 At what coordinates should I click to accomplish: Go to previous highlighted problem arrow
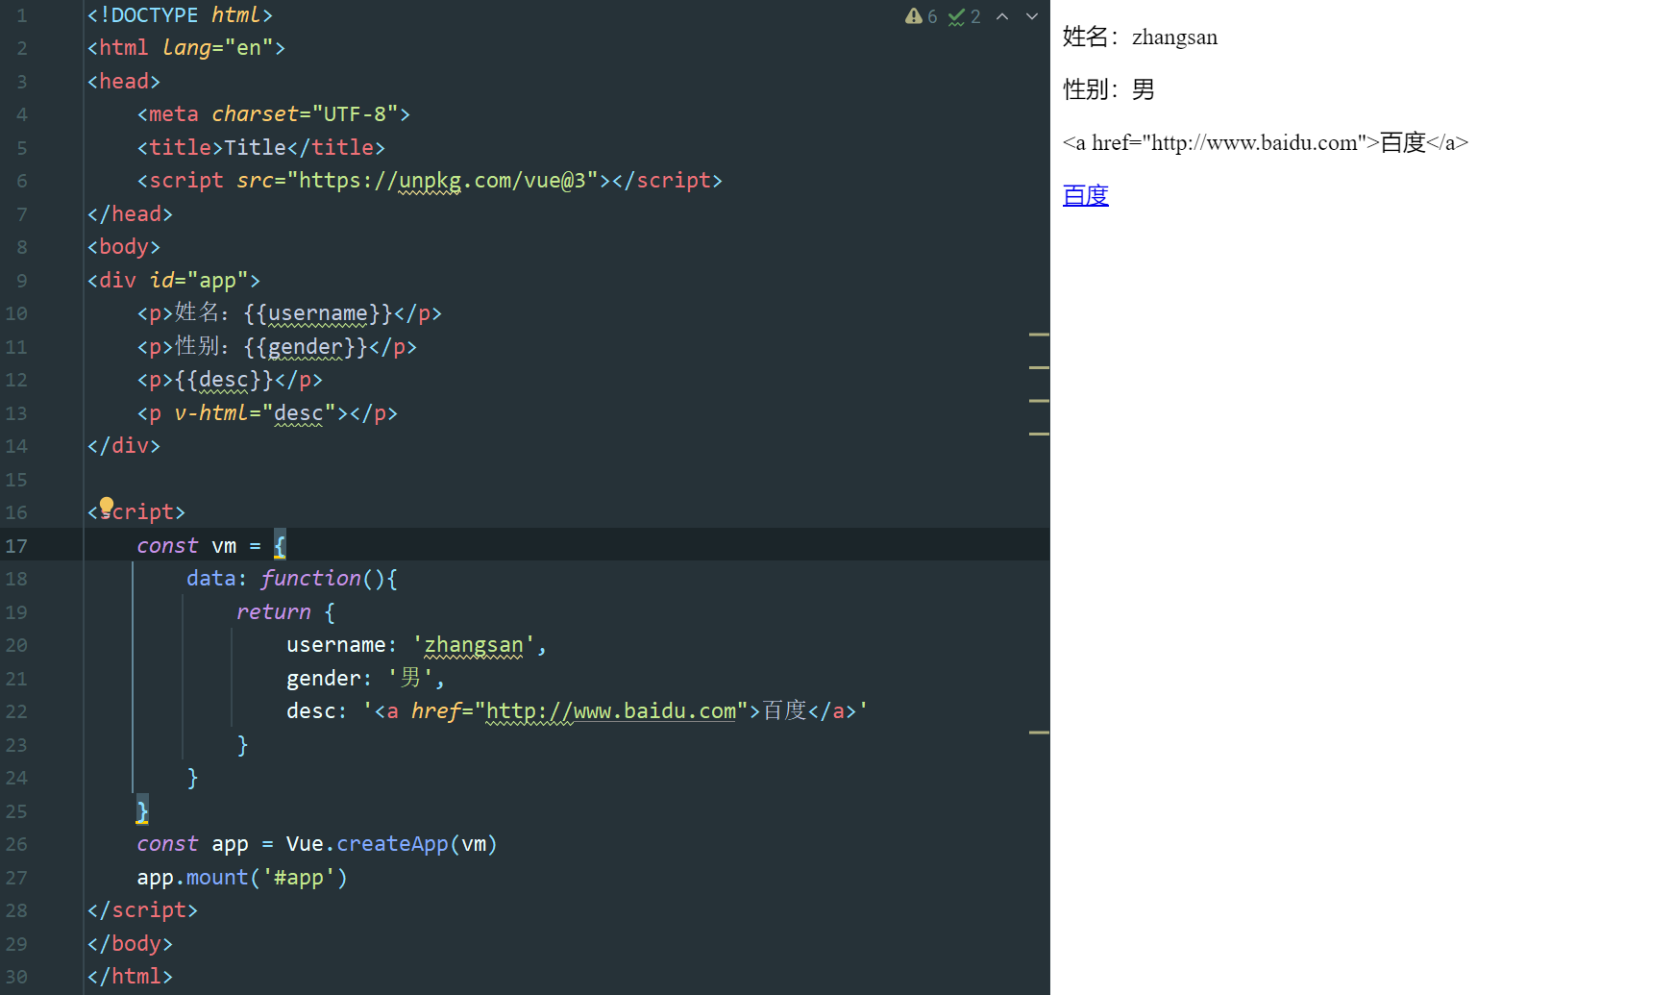[x=1002, y=16]
